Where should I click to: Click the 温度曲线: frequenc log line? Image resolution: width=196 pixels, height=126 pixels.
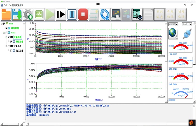[38, 115]
